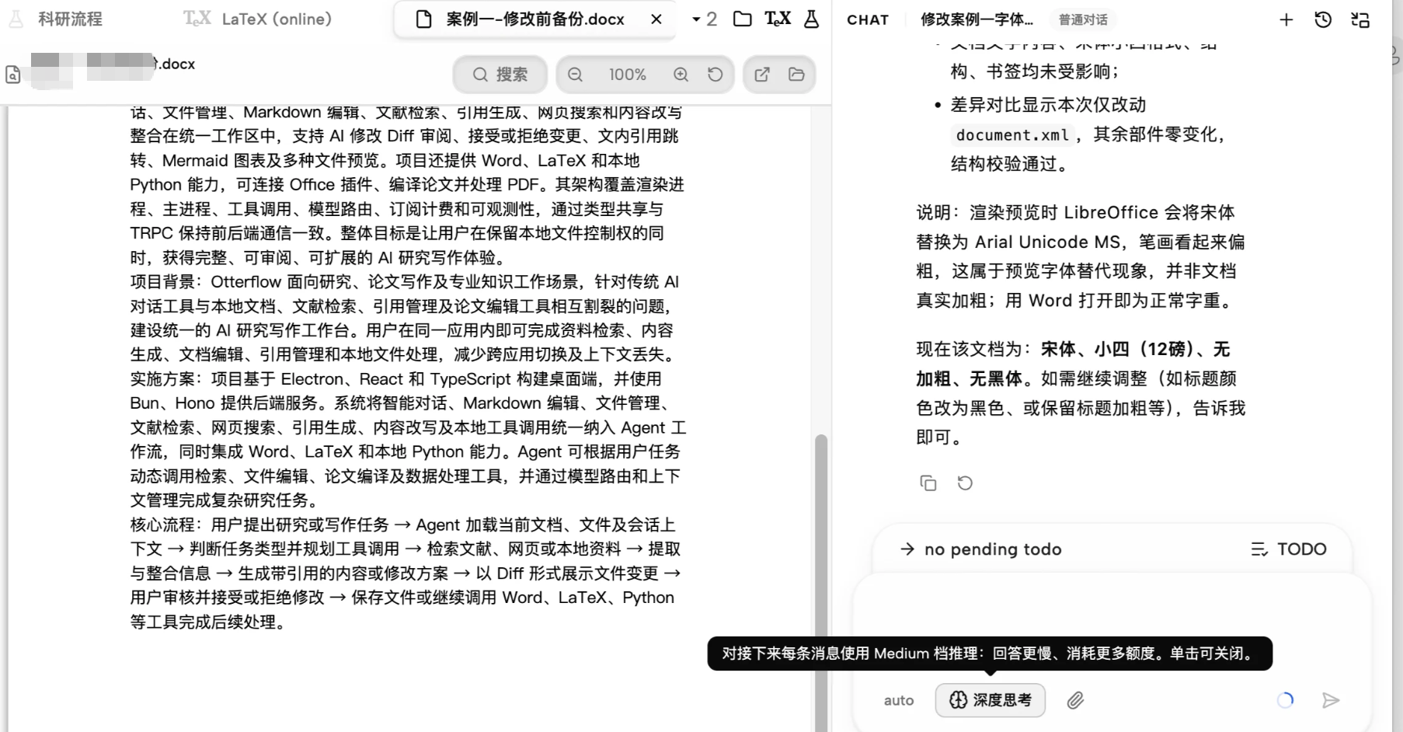Image resolution: width=1403 pixels, height=732 pixels.
Task: Reveal the file with the open-folder icon
Action: coord(796,75)
